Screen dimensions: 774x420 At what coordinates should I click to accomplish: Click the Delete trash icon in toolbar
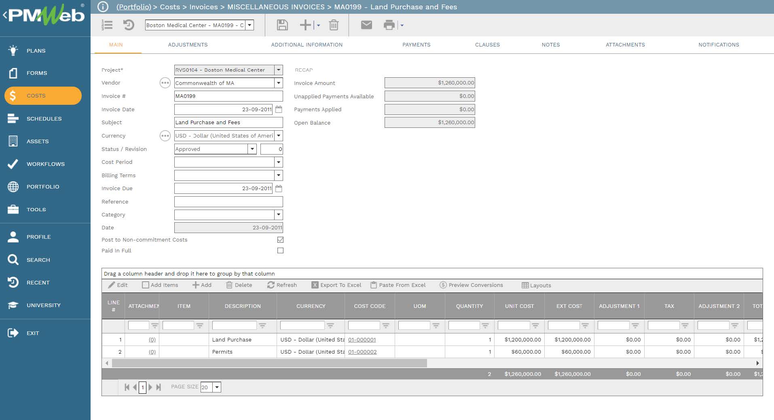[334, 25]
